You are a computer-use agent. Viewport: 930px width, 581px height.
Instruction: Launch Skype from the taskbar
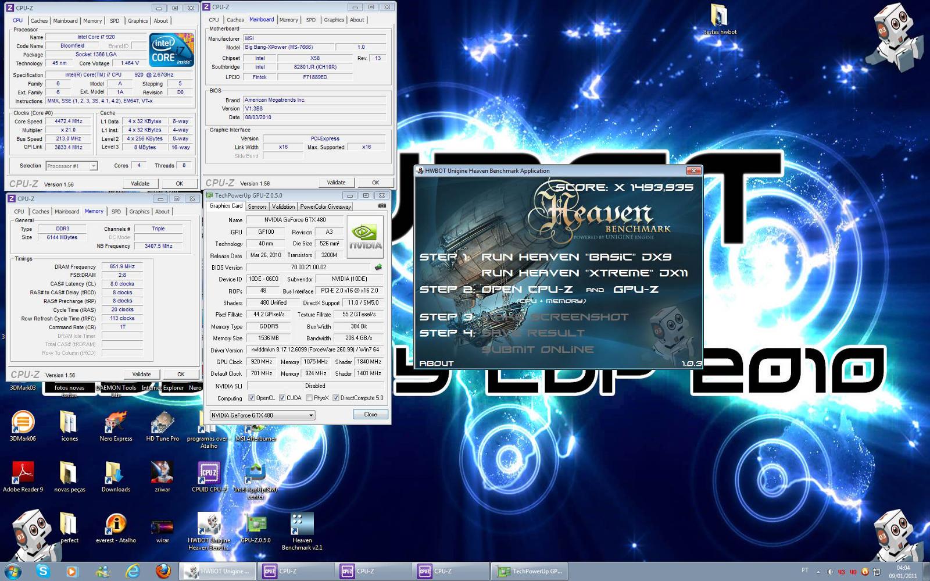point(42,571)
